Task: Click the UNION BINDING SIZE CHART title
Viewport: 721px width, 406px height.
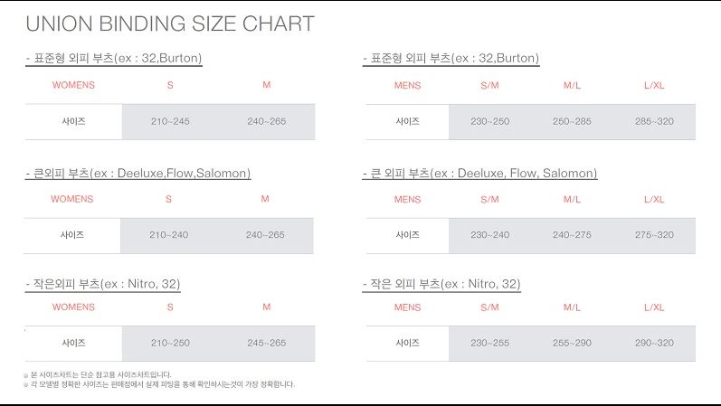Action: coord(170,24)
